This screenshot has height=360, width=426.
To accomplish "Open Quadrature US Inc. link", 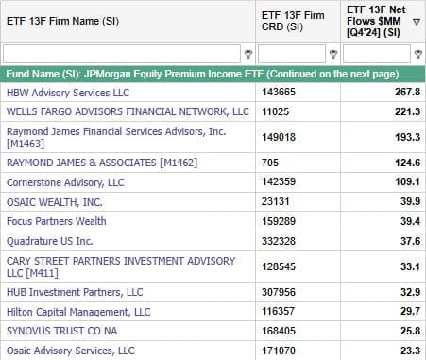I will pos(50,241).
